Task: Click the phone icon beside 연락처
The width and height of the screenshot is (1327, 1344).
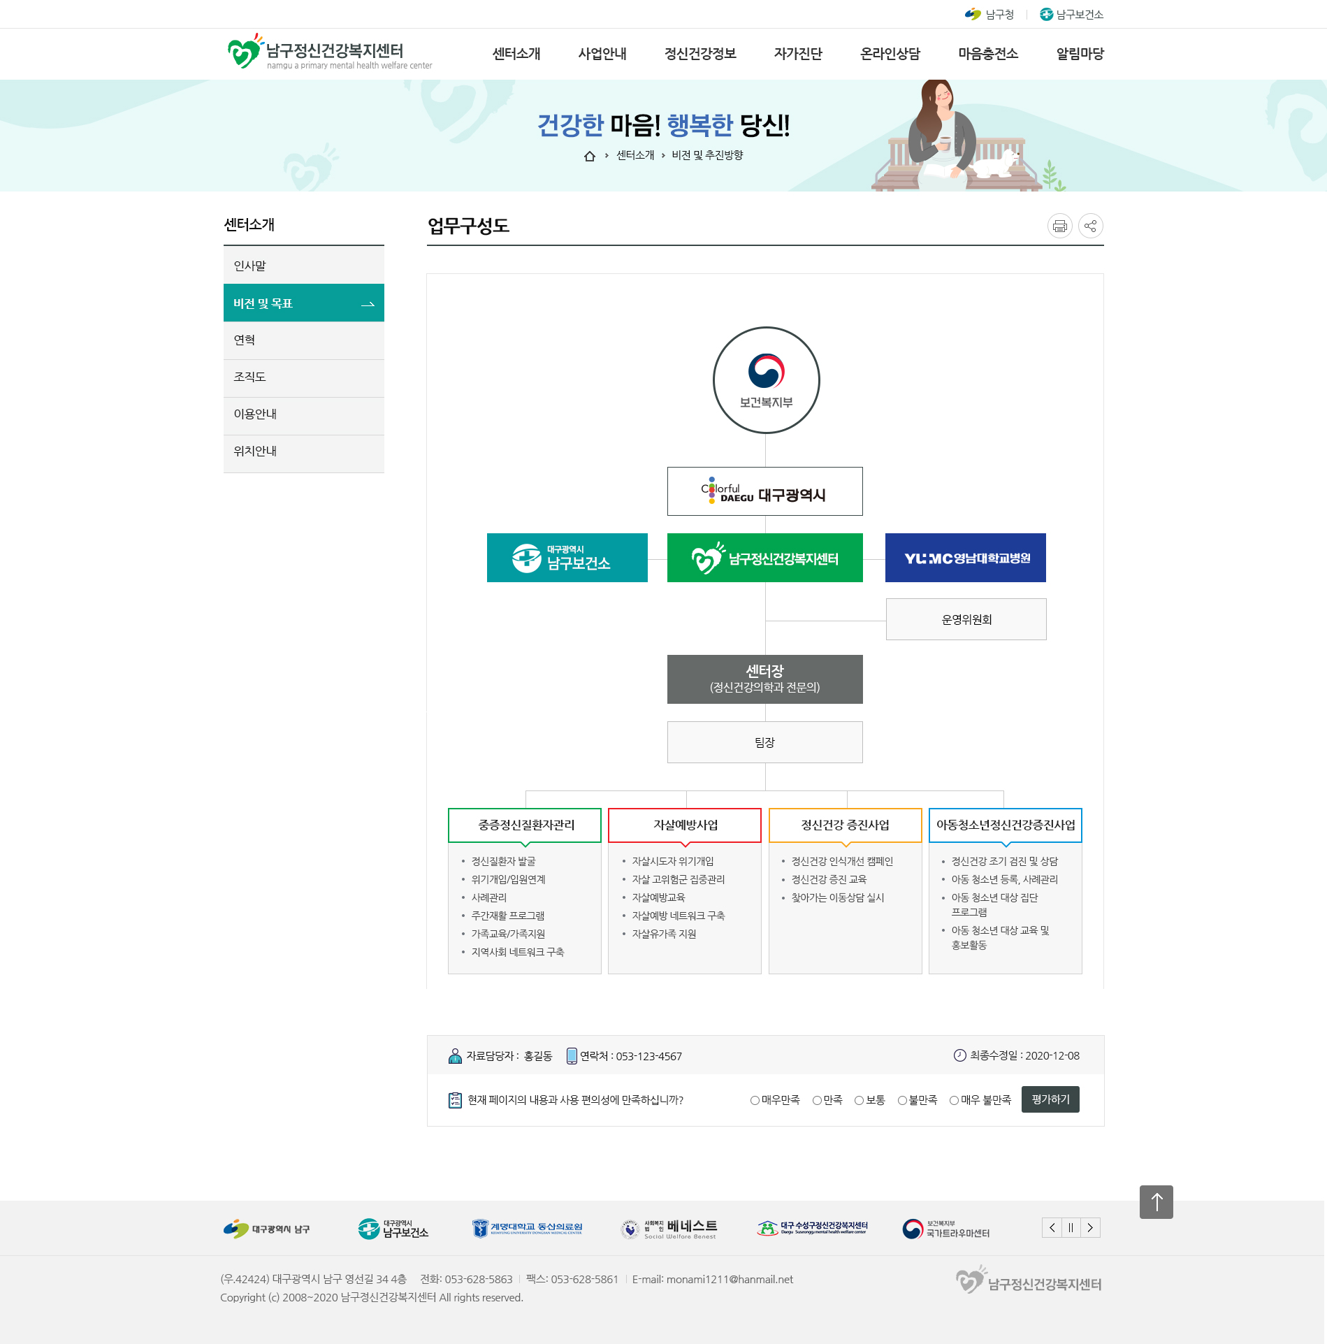Action: [x=573, y=1056]
